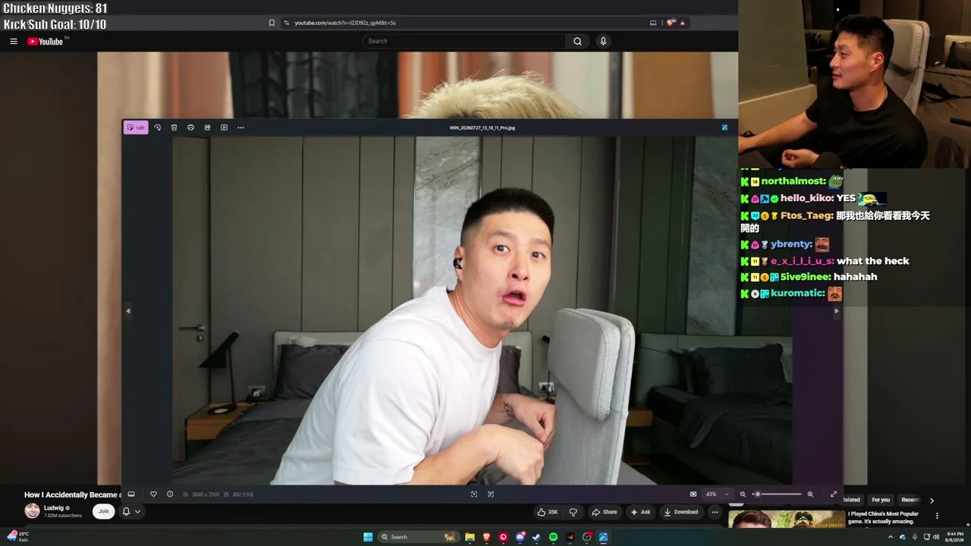Click the youtube.com address bar URL
This screenshot has width=971, height=546.
click(x=345, y=23)
